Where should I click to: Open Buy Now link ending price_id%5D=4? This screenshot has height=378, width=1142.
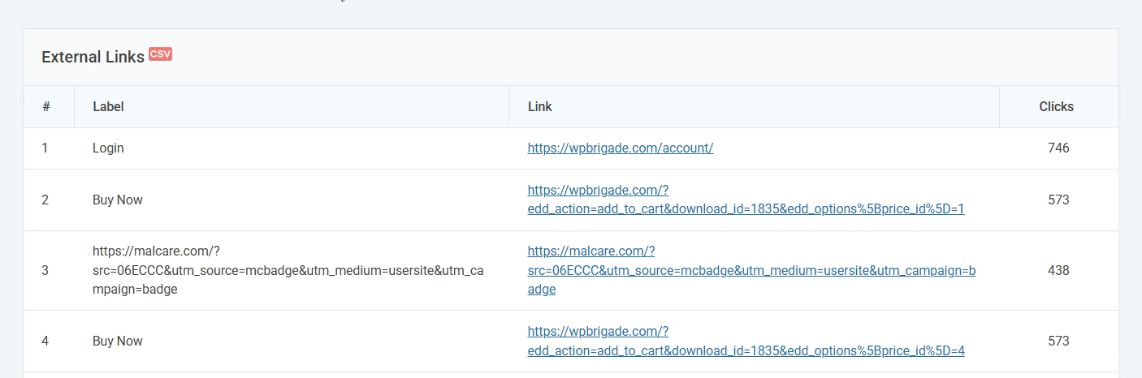[x=746, y=341]
